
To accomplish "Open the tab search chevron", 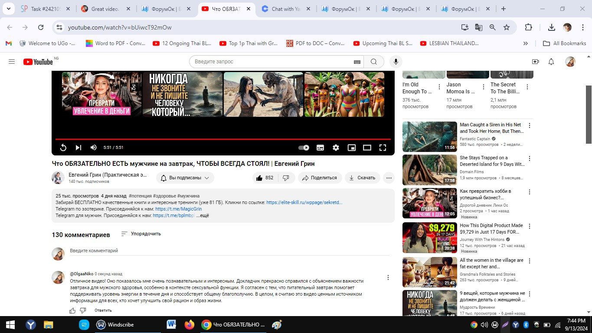I will coord(9,9).
